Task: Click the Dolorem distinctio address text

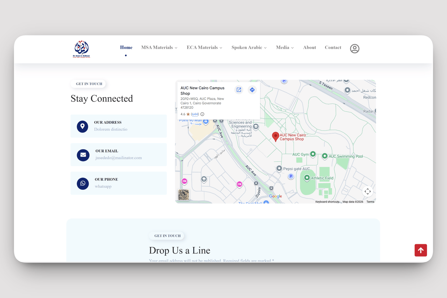Action: 111,129
